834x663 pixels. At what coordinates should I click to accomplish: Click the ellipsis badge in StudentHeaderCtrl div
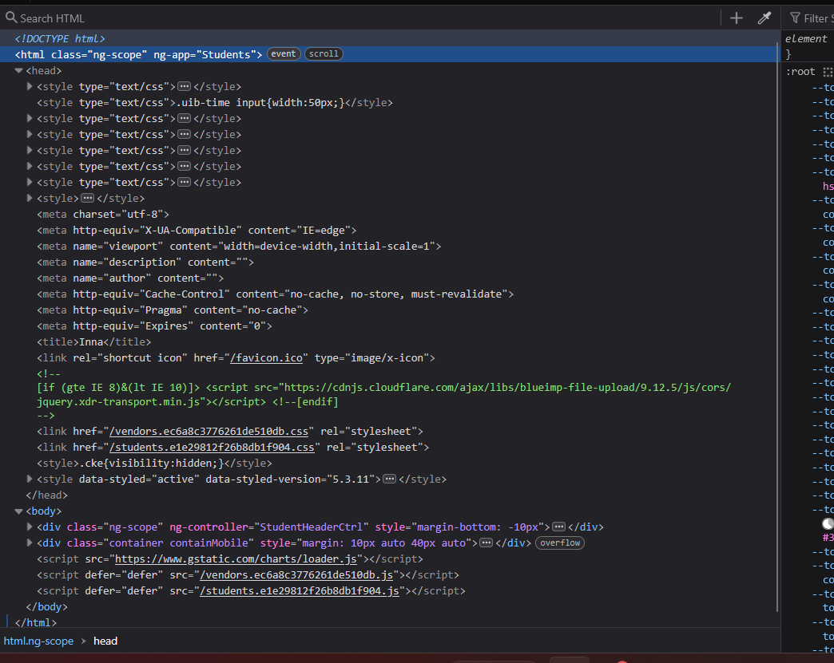559,527
